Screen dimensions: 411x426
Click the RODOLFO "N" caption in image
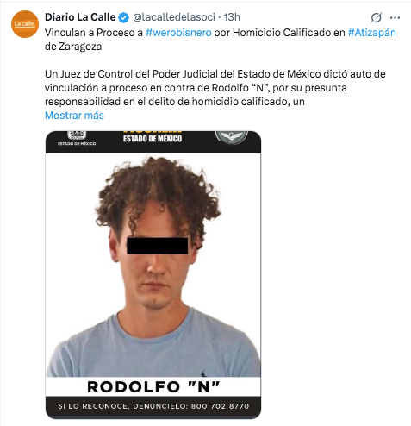pyautogui.click(x=153, y=387)
